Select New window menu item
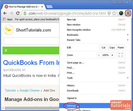This screenshot has width=133, height=111. pyautogui.click(x=95, y=25)
